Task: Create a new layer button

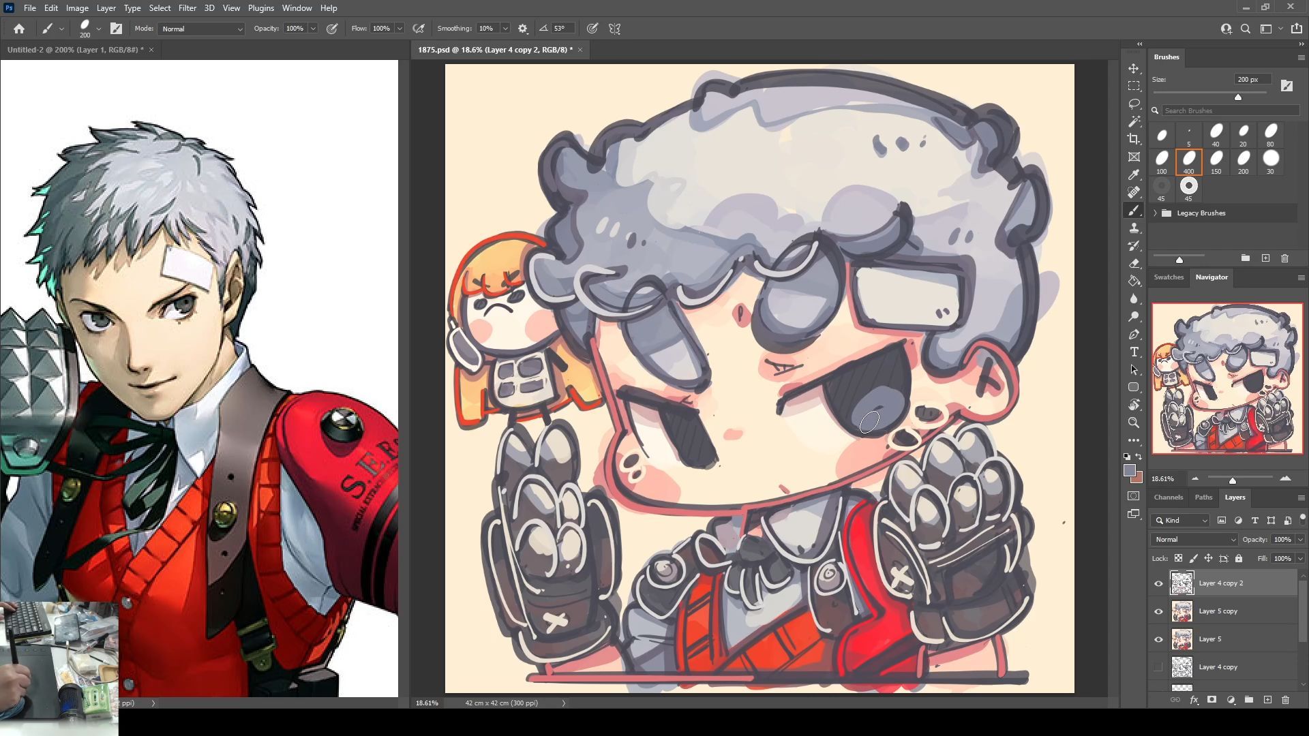Action: 1267,700
